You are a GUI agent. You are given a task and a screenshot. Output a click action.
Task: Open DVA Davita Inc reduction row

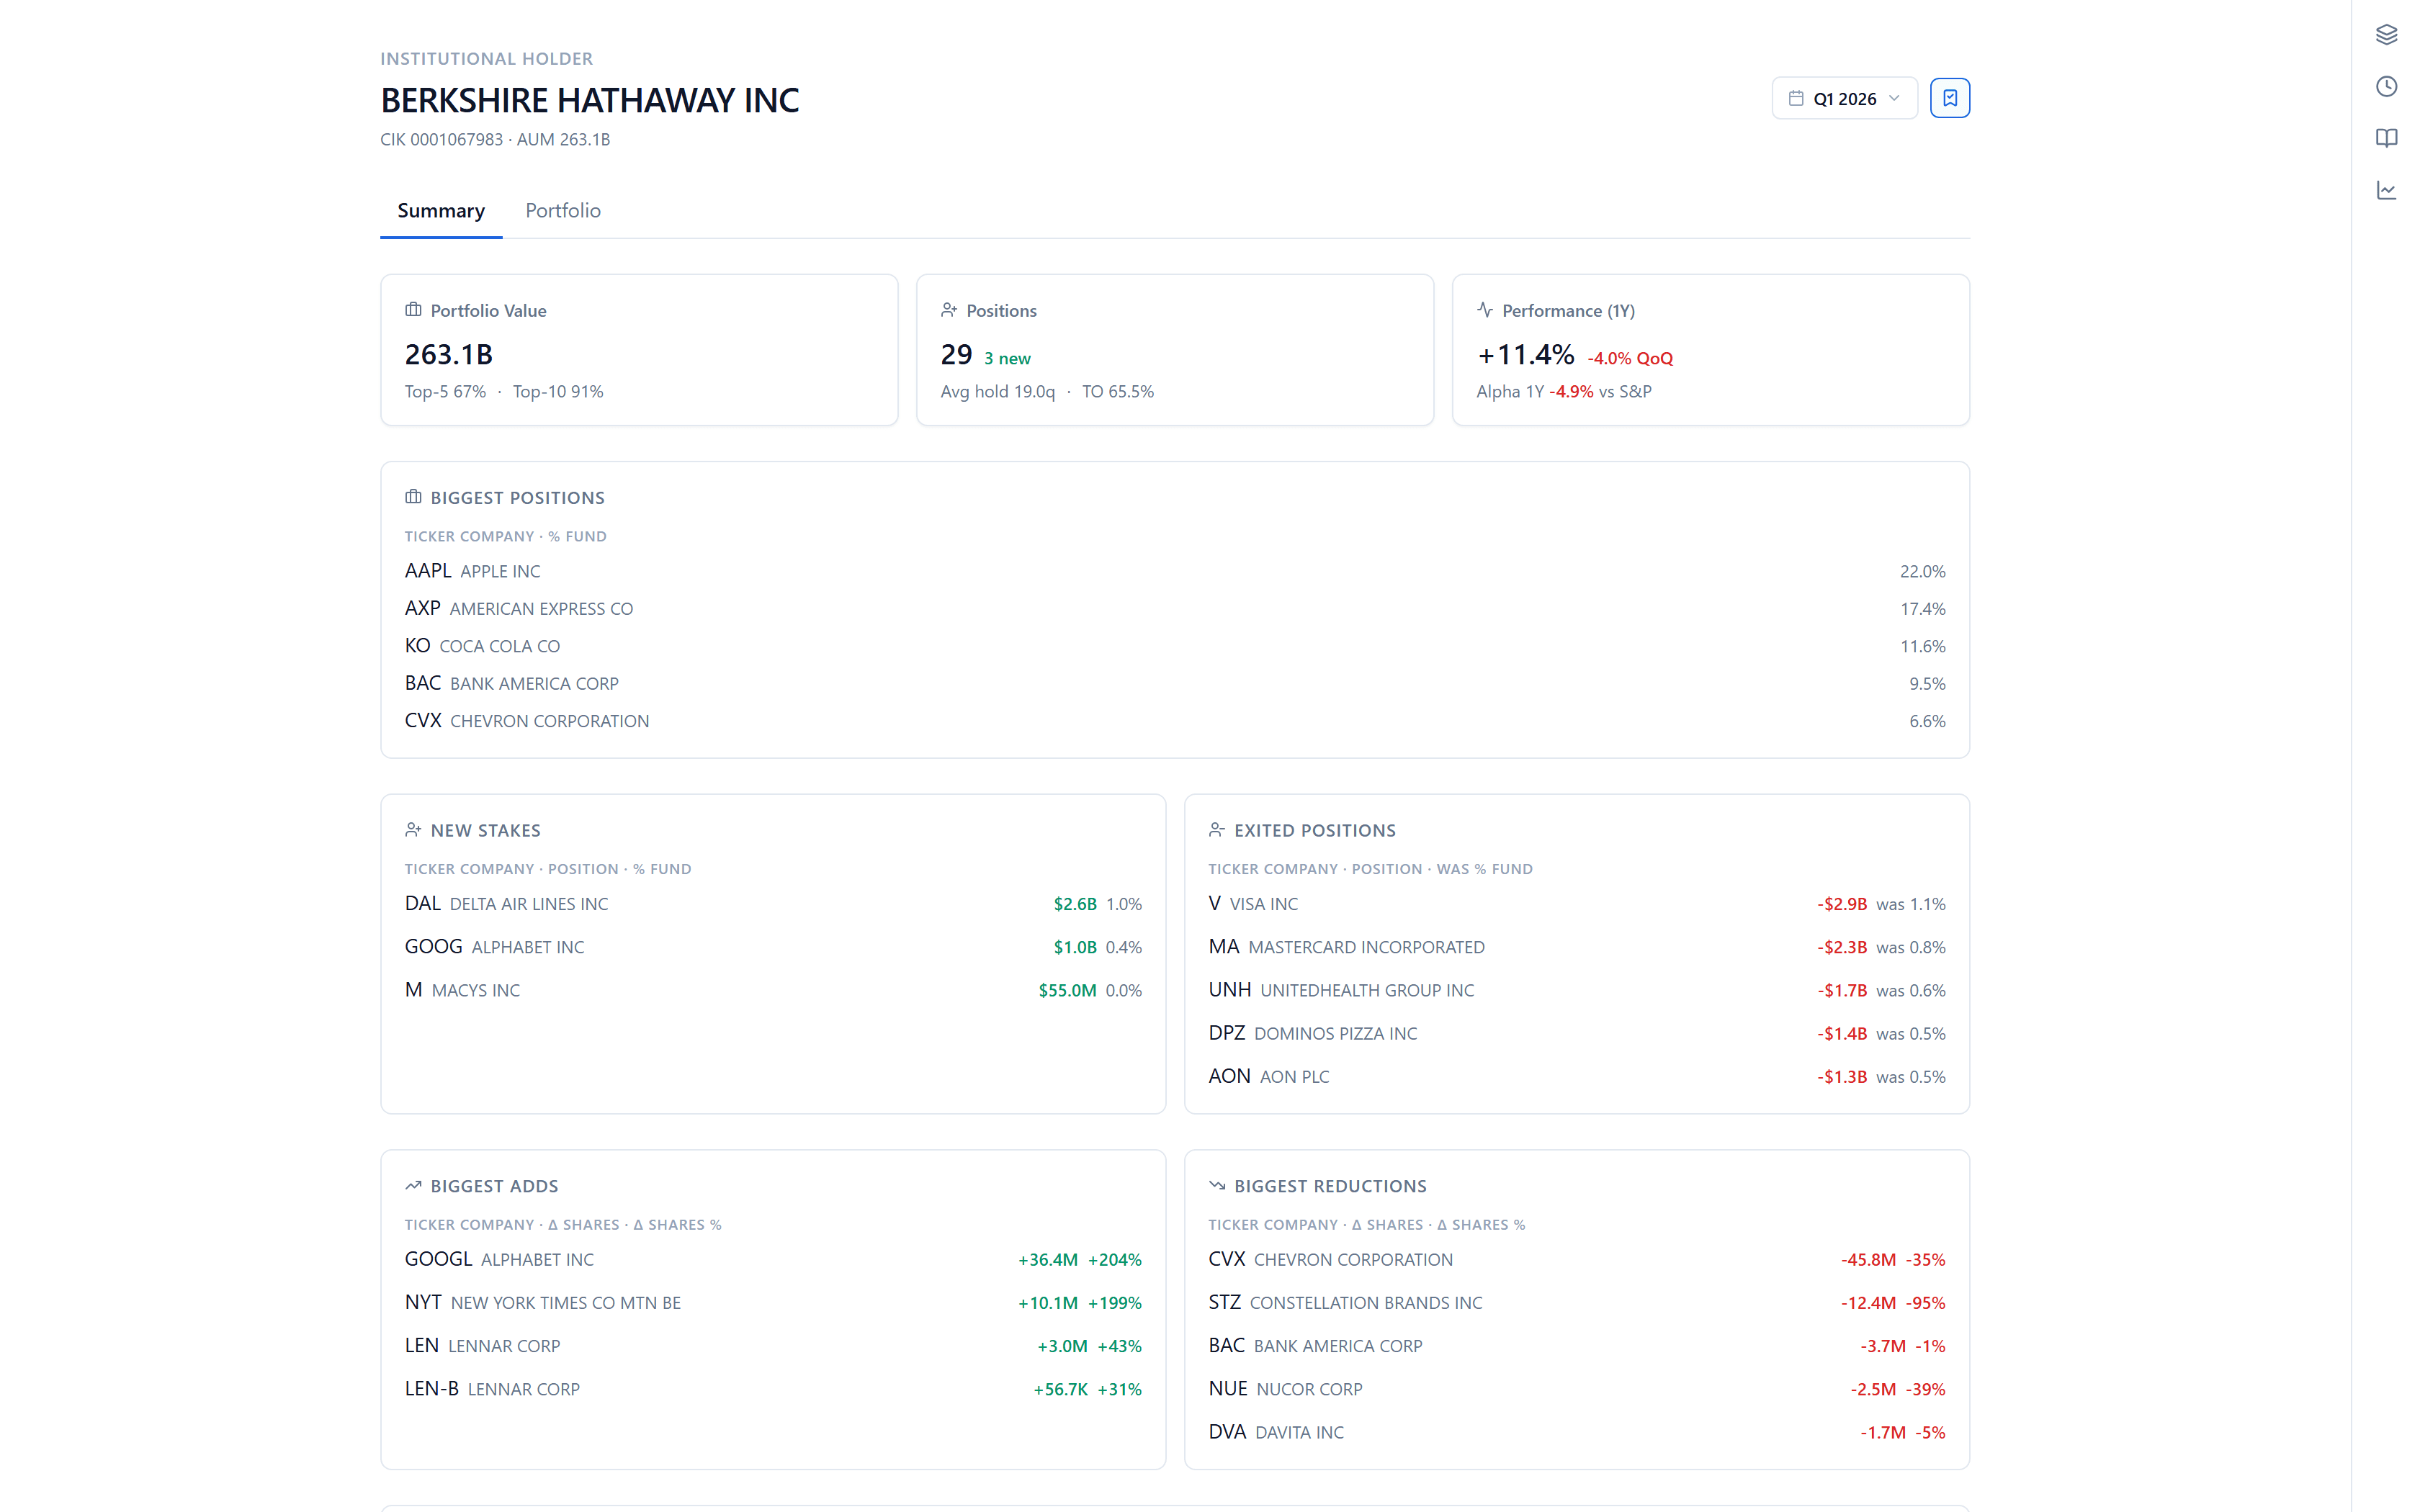point(1577,1433)
